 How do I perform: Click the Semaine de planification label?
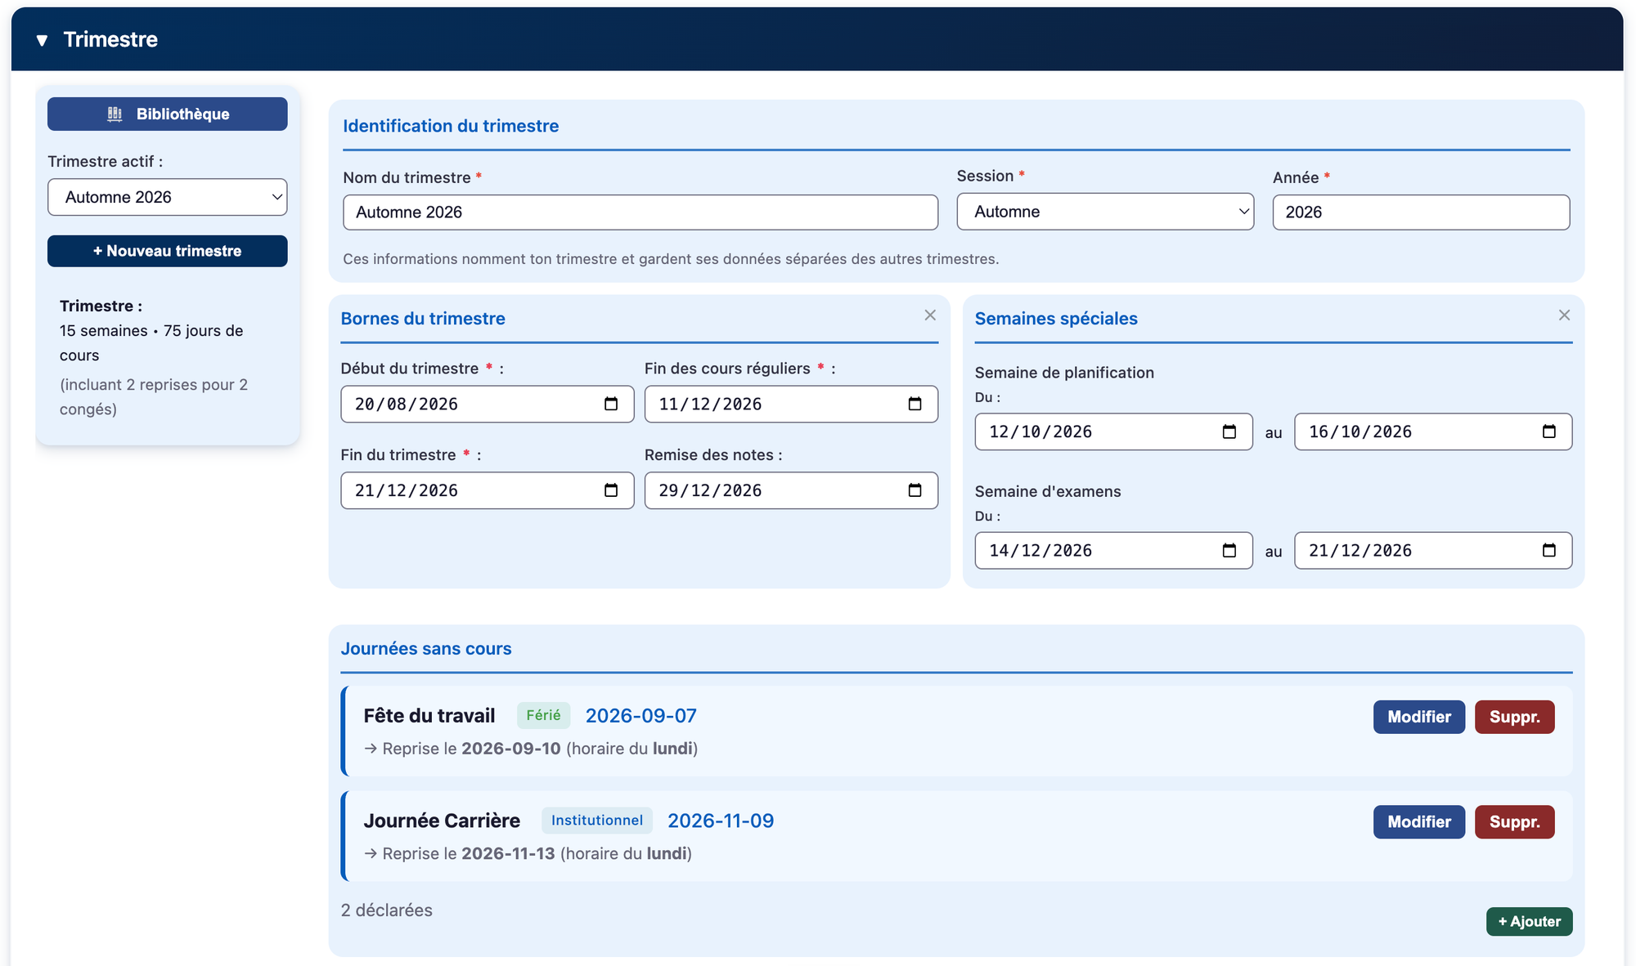(x=1064, y=373)
